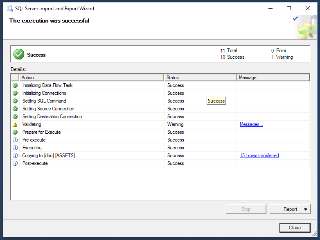Select the Initializing Data Flow Task row
The width and height of the screenshot is (320, 240).
[160, 85]
